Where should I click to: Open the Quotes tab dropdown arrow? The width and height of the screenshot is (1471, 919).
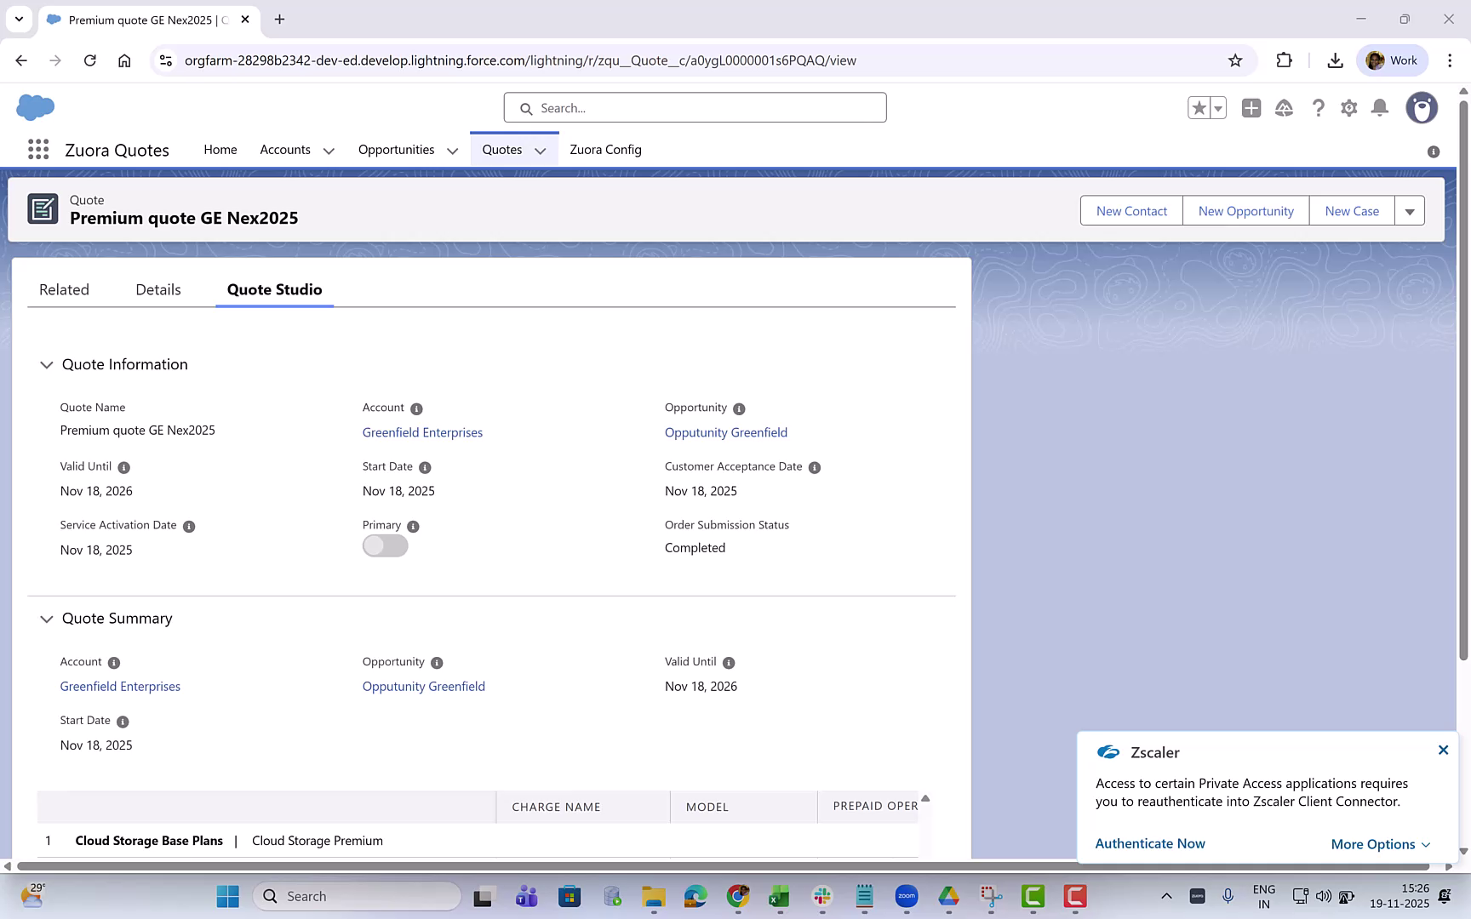pos(541,150)
